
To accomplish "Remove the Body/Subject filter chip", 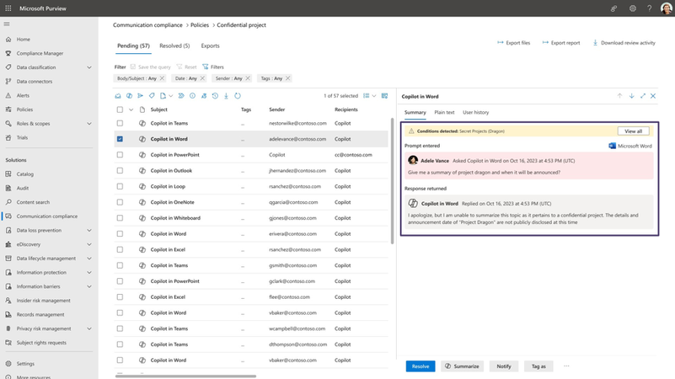I will (162, 78).
